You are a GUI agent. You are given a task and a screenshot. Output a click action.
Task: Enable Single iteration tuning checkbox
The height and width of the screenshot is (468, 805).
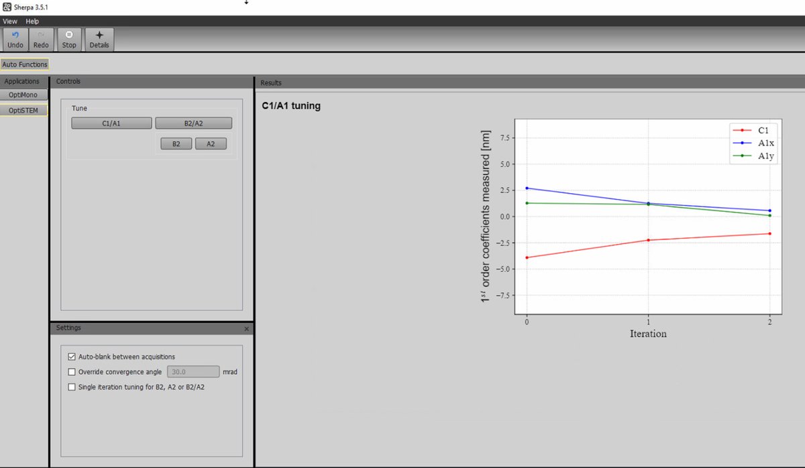(x=72, y=387)
